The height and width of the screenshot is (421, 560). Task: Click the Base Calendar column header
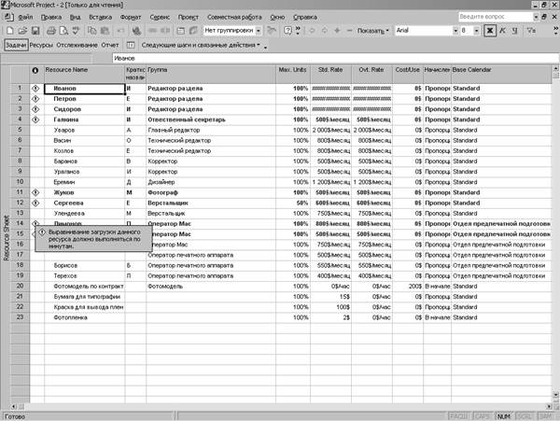tap(501, 75)
